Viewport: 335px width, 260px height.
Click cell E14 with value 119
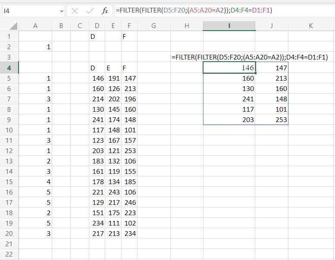(x=113, y=171)
